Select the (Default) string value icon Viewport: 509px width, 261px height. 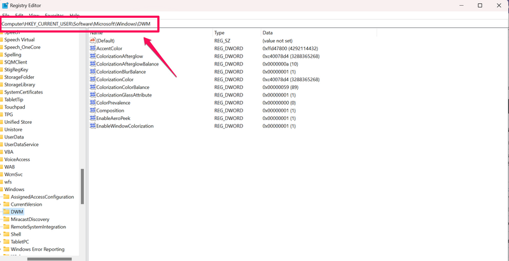coord(93,41)
